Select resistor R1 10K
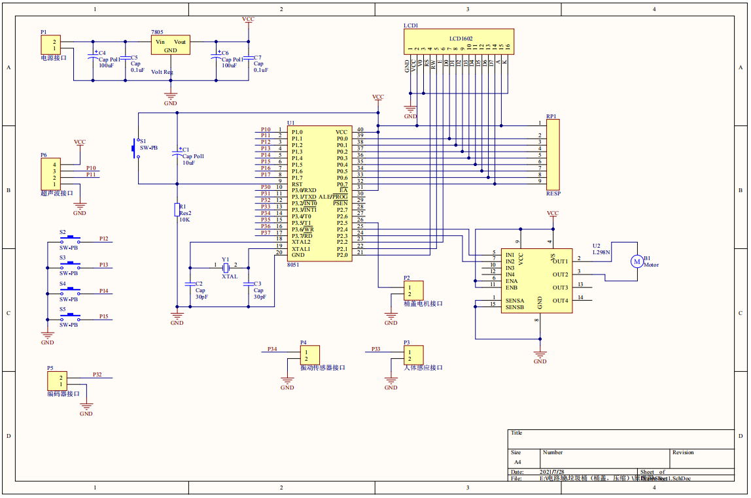 pos(177,210)
